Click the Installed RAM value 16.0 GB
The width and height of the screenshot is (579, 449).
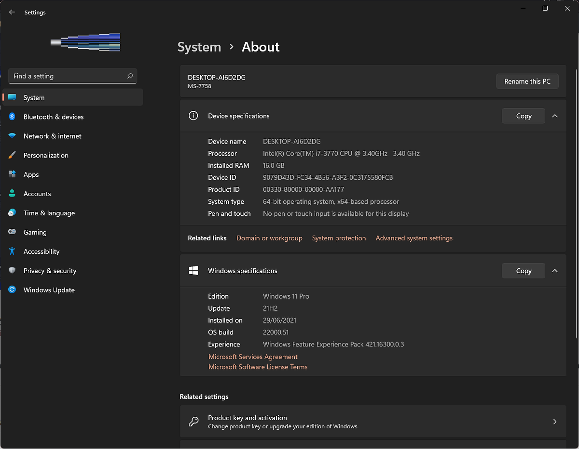274,166
